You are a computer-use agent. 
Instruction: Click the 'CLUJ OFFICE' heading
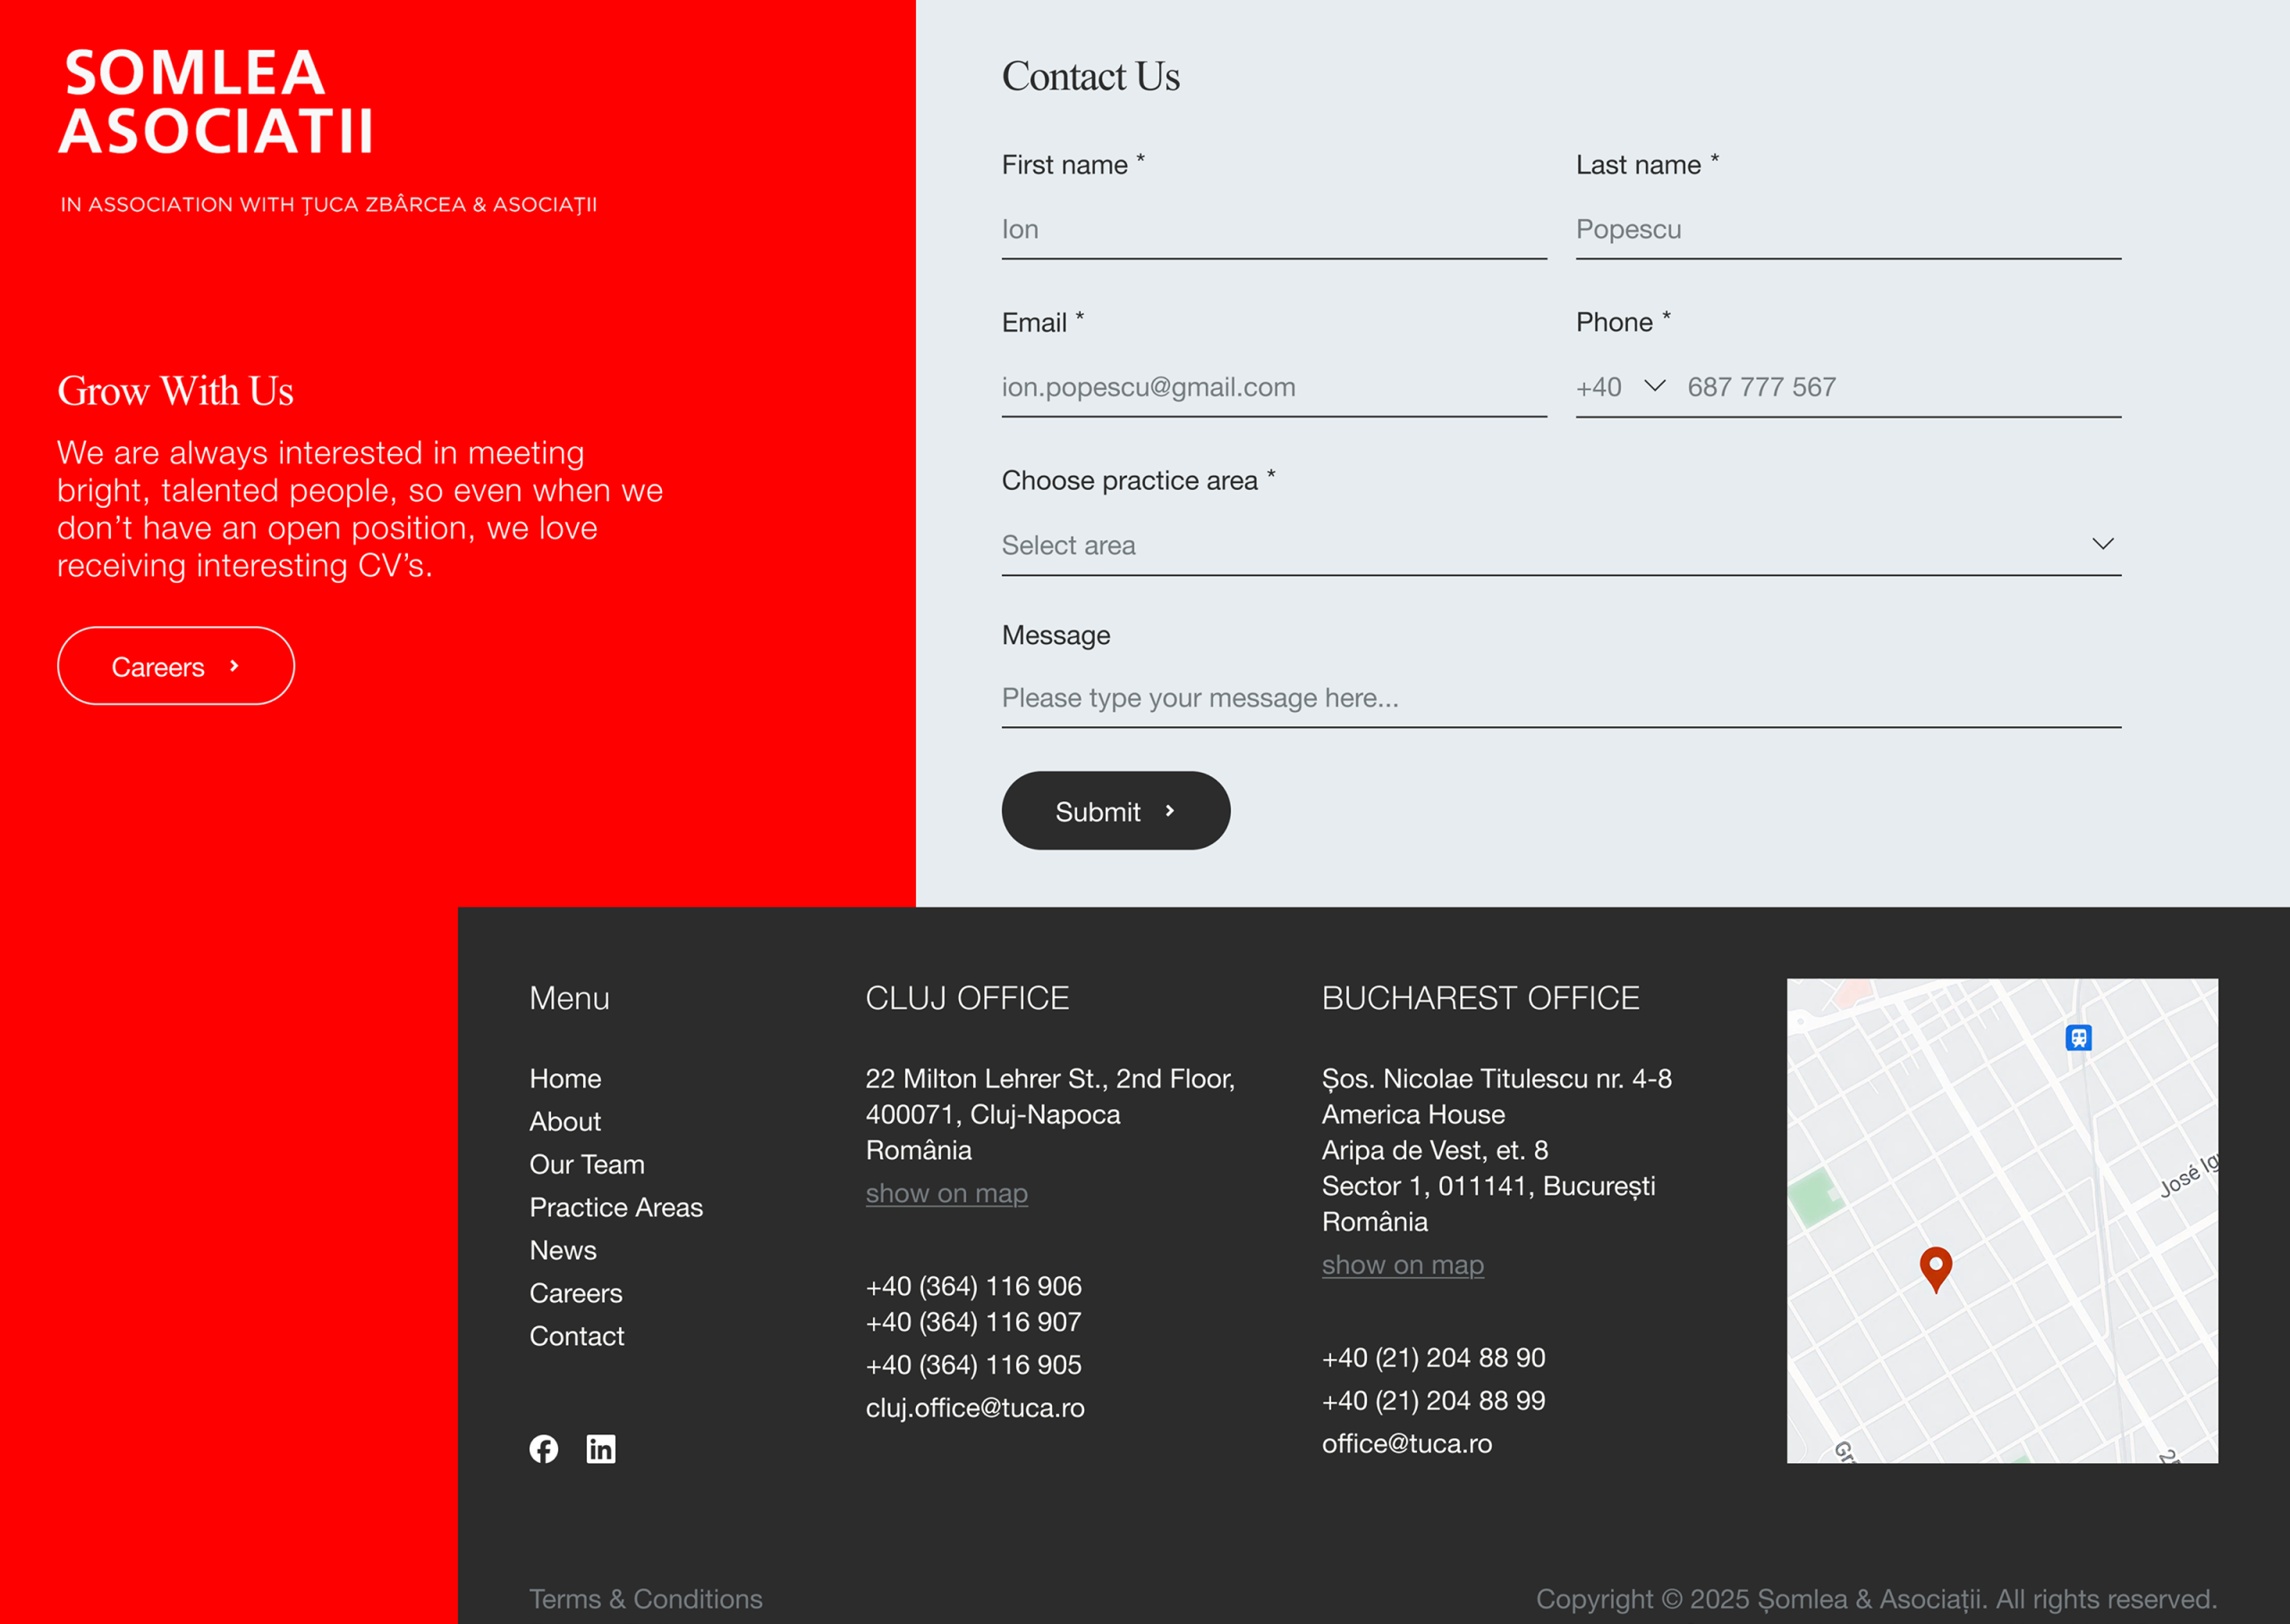pyautogui.click(x=967, y=998)
